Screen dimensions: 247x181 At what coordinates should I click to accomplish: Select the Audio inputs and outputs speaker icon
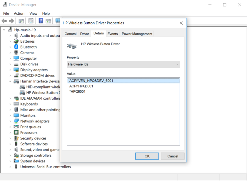point(16,36)
